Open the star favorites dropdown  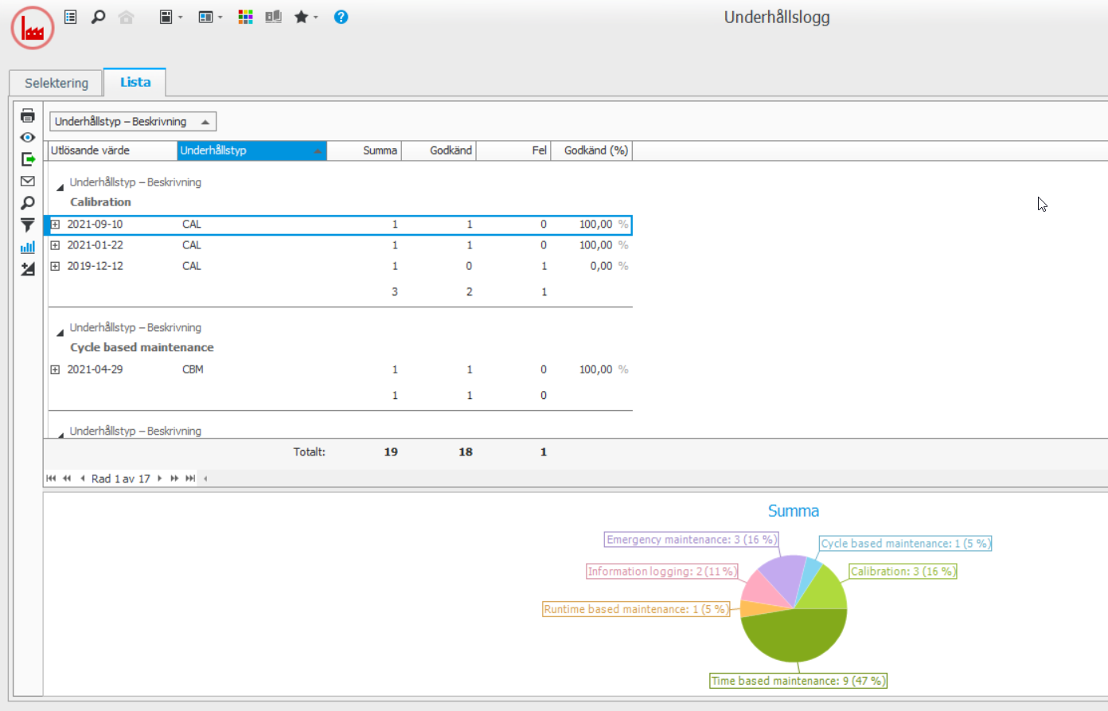coord(306,17)
